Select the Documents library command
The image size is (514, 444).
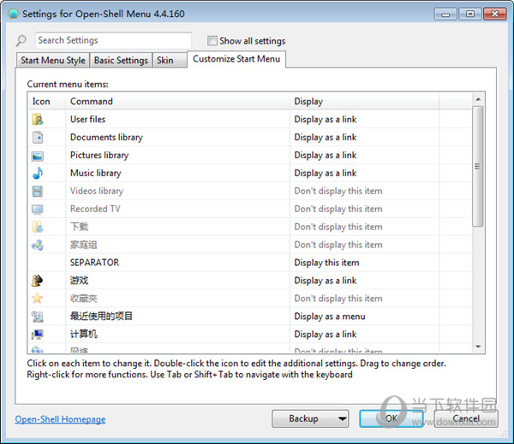point(106,137)
